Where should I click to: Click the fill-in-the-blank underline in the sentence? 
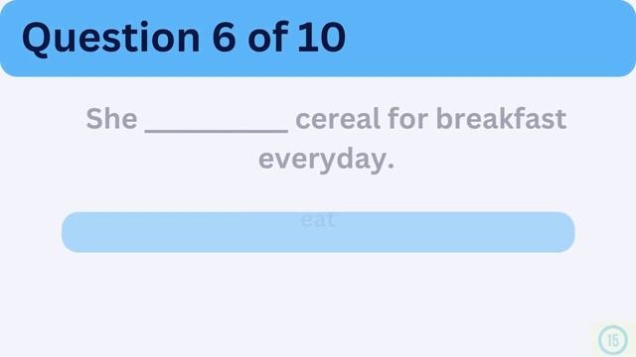click(x=217, y=130)
